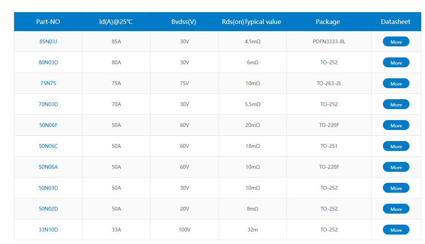
Task: Open datasheet More button for 50N06C
Action: coord(396,146)
